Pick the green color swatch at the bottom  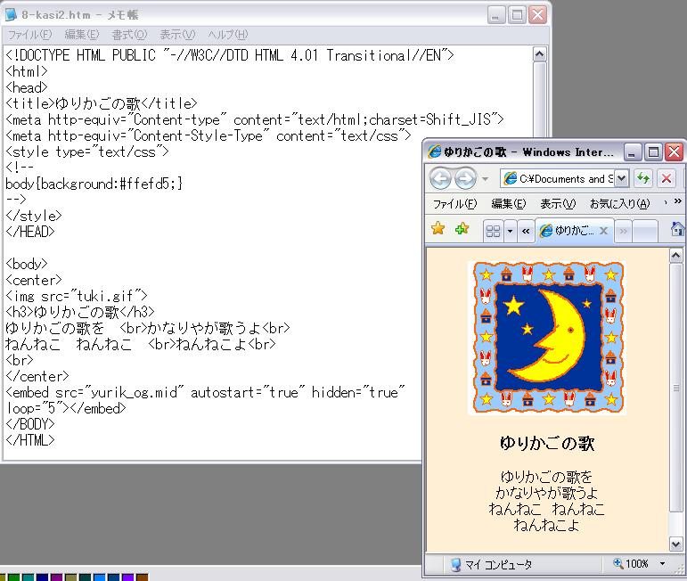tap(14, 577)
